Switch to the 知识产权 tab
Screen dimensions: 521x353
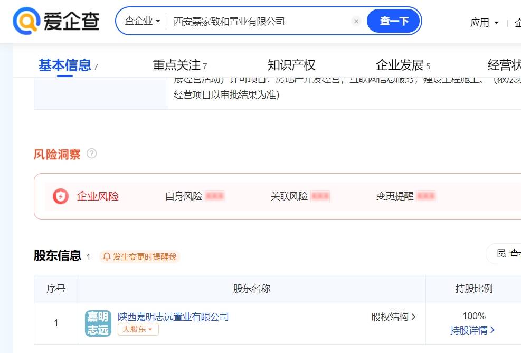(291, 65)
